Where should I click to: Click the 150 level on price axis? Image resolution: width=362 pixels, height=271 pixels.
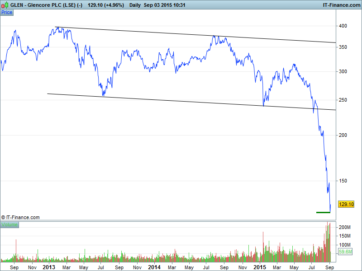point(343,181)
